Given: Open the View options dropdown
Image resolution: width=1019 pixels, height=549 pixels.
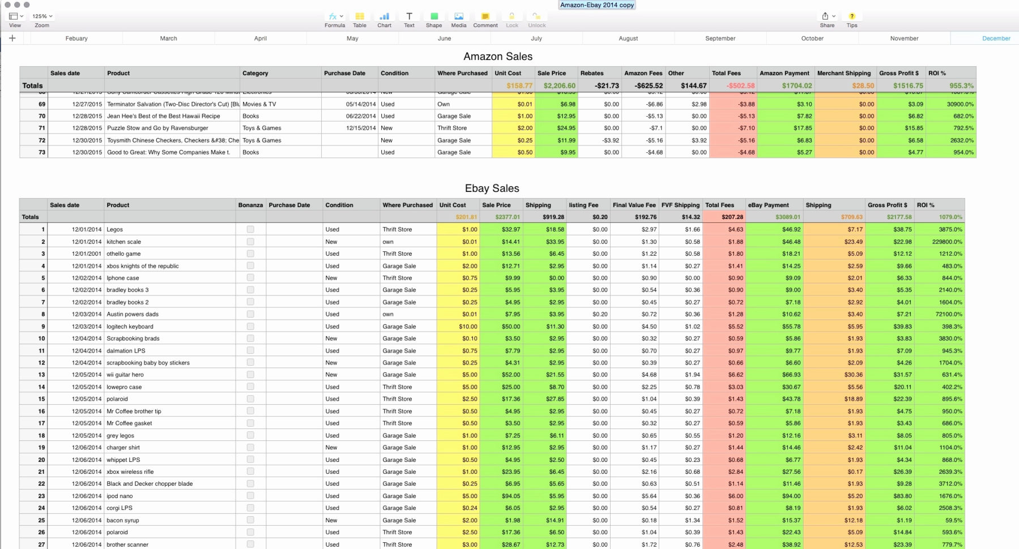Looking at the screenshot, I should [x=15, y=16].
